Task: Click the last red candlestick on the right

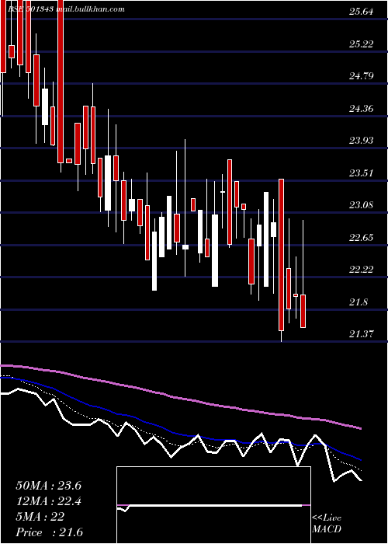Action: (303, 311)
